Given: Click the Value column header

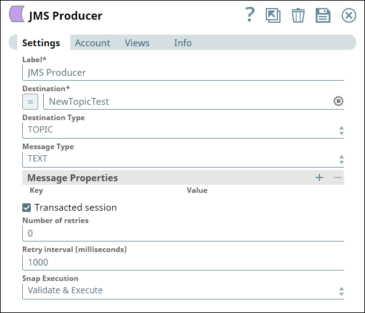Looking at the screenshot, I should (197, 190).
